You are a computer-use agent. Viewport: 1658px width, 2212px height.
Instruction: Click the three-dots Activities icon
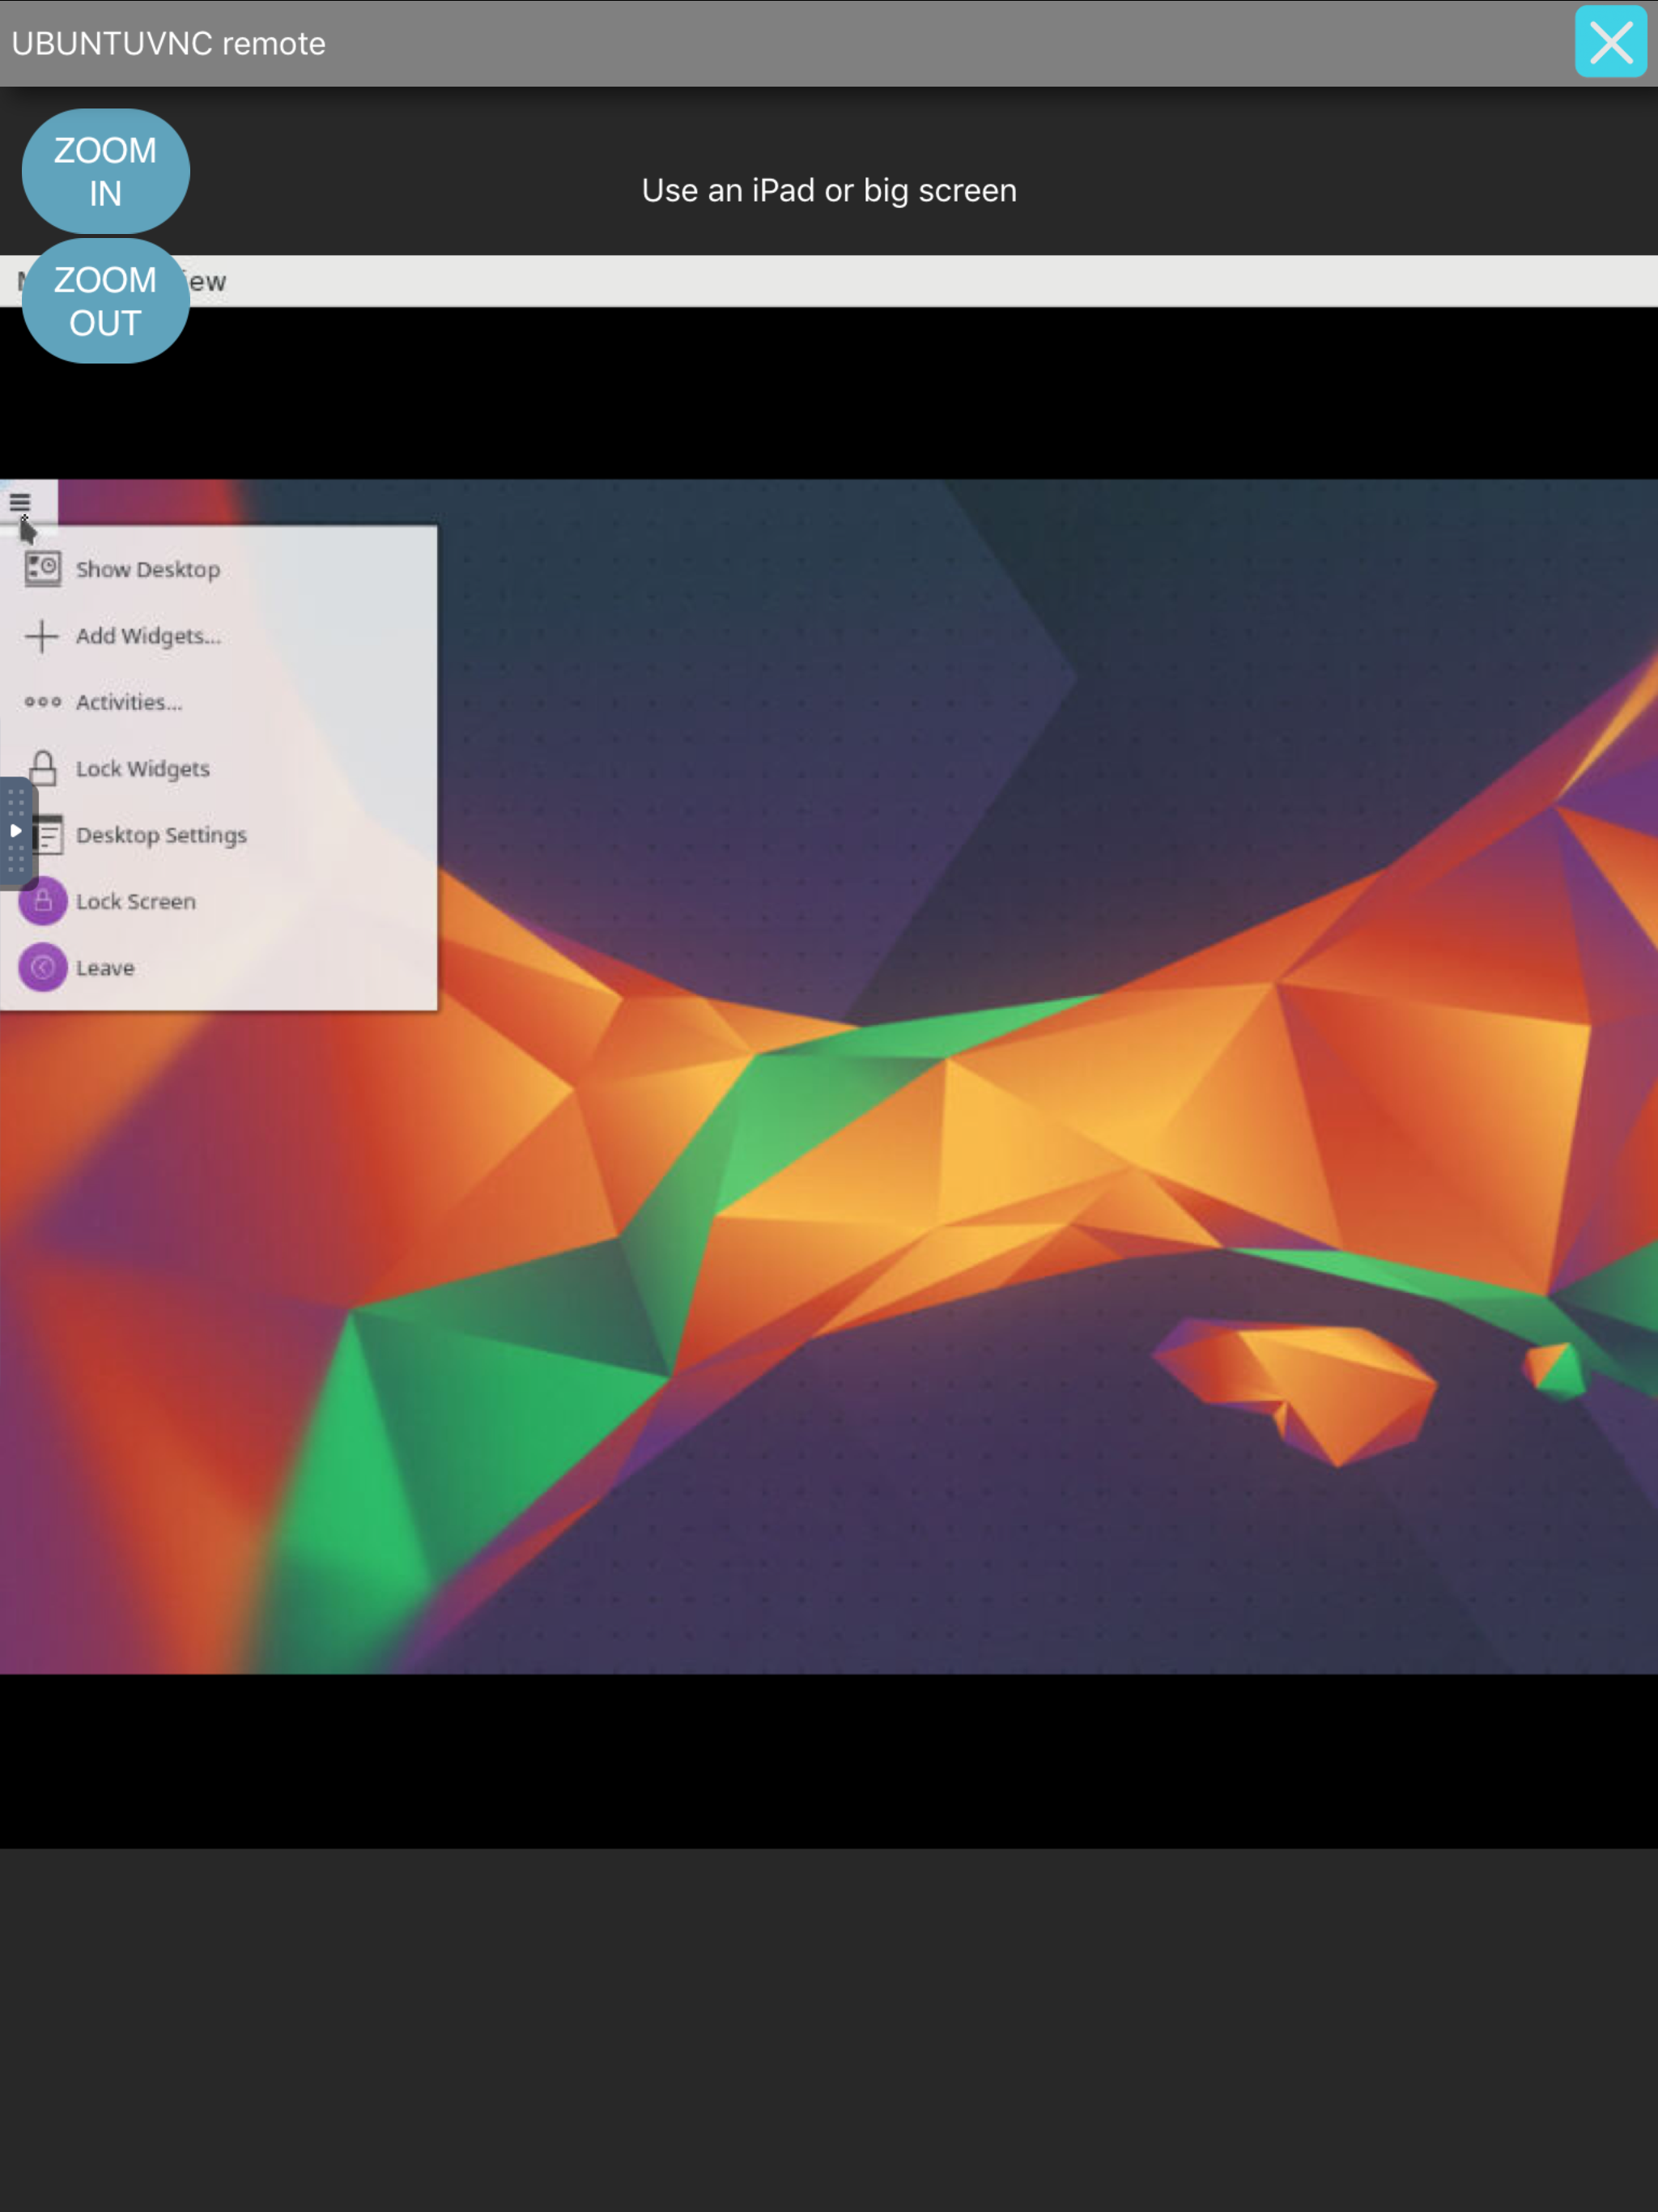[42, 702]
